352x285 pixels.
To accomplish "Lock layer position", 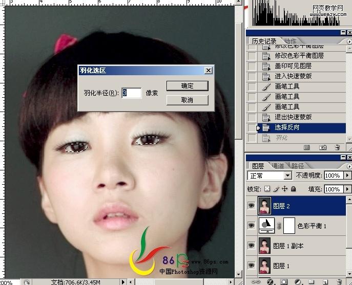I will pyautogui.click(x=285, y=189).
